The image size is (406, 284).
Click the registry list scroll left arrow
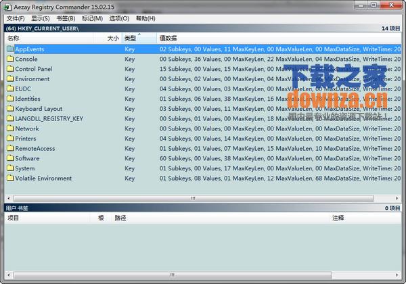click(x=9, y=198)
